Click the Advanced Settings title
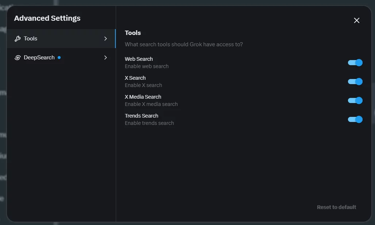The width and height of the screenshot is (375, 225). tap(47, 18)
